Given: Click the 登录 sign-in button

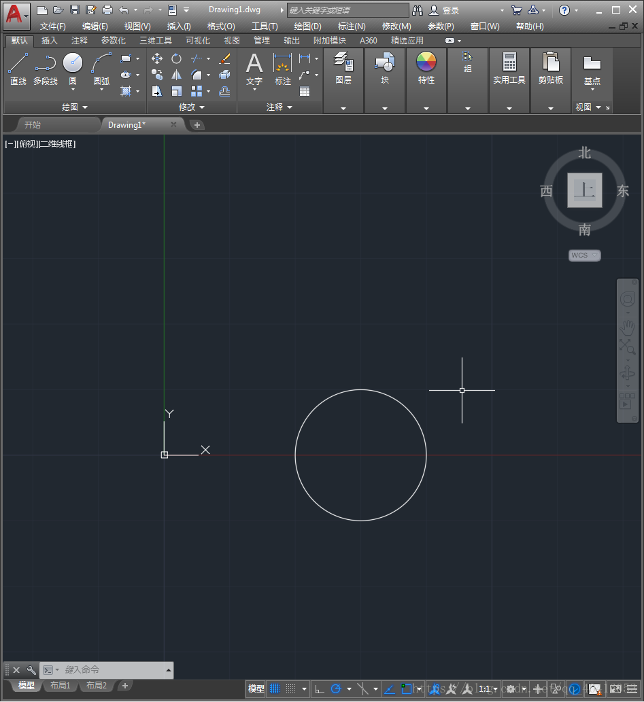Looking at the screenshot, I should 445,10.
